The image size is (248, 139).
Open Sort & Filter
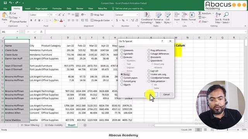pos(218,18)
